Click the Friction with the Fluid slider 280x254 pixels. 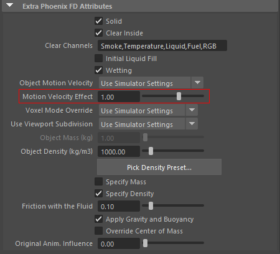(x=173, y=205)
